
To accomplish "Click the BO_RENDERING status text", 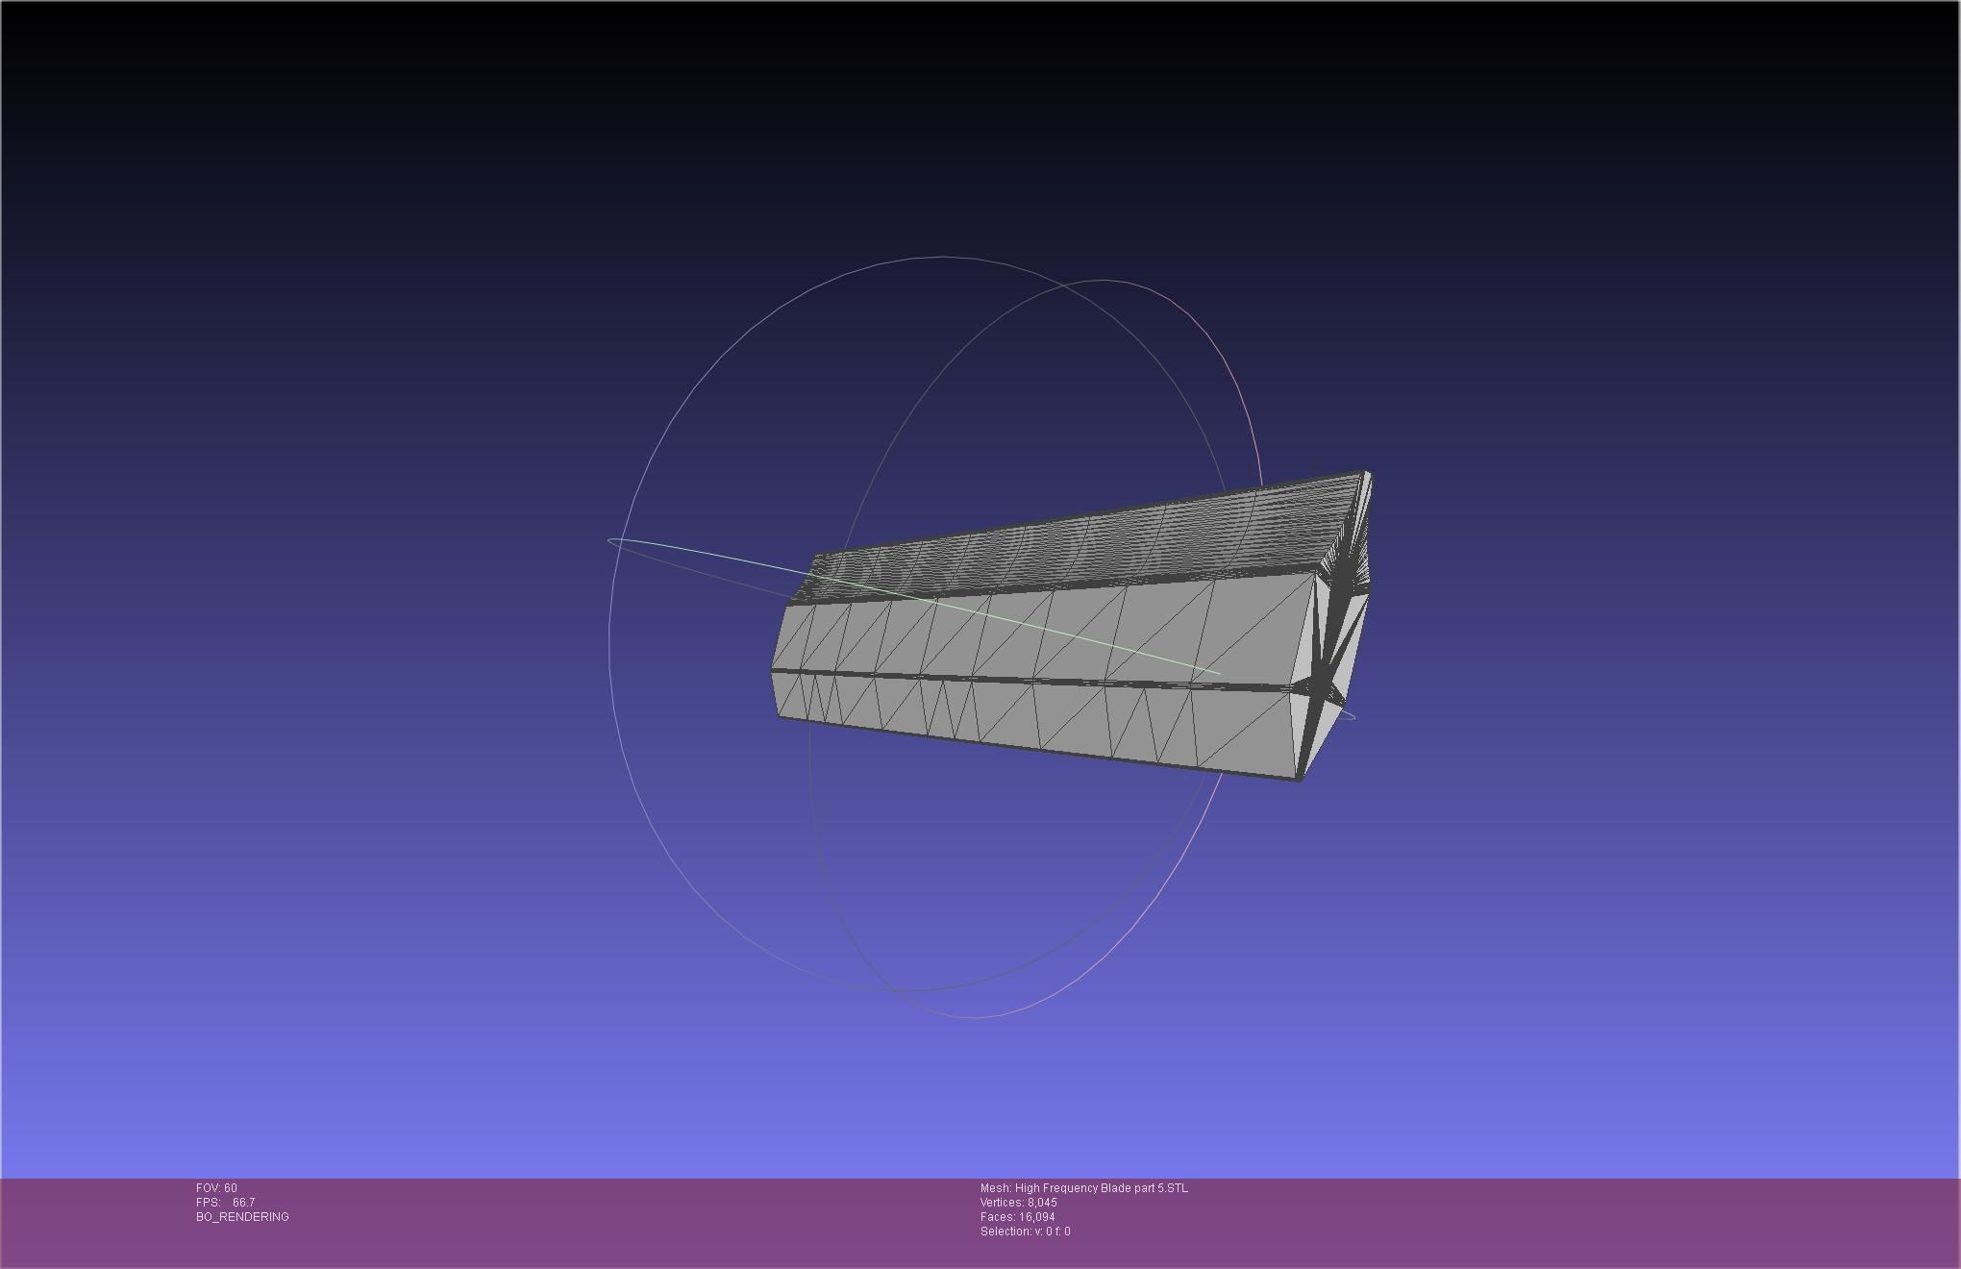I will pyautogui.click(x=242, y=1217).
